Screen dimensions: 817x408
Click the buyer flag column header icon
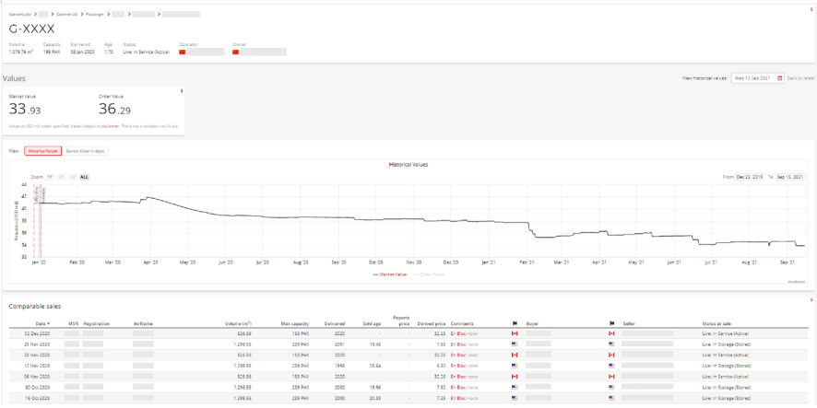click(515, 323)
